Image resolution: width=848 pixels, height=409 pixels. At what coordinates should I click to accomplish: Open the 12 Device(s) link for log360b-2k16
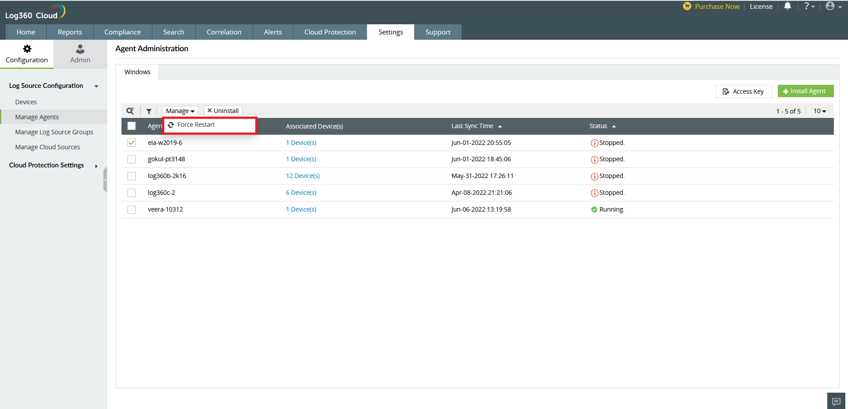tap(303, 176)
